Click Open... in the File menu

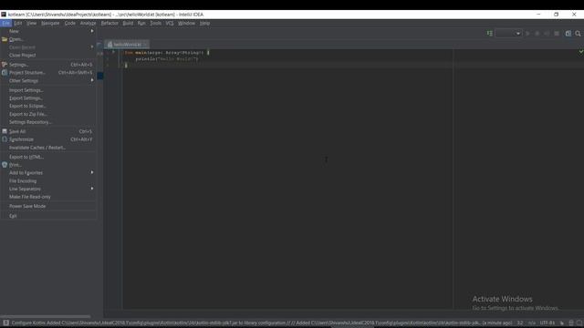tap(48, 39)
